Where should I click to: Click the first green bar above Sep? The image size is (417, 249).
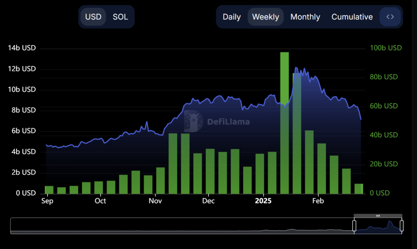point(49,190)
